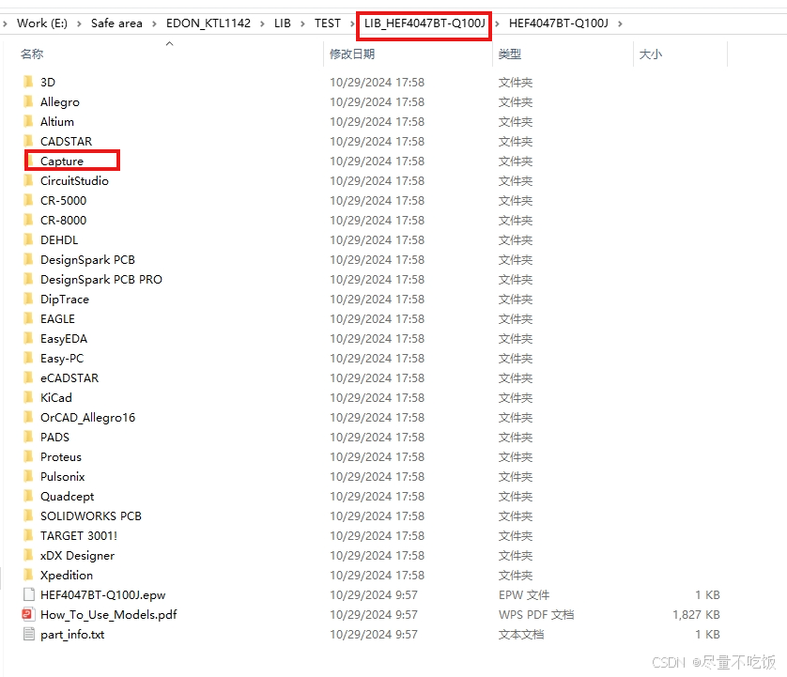Viewport: 787px width, 677px height.
Task: Click the Capture row's date 10/29/2024 17:58
Action: click(x=377, y=162)
